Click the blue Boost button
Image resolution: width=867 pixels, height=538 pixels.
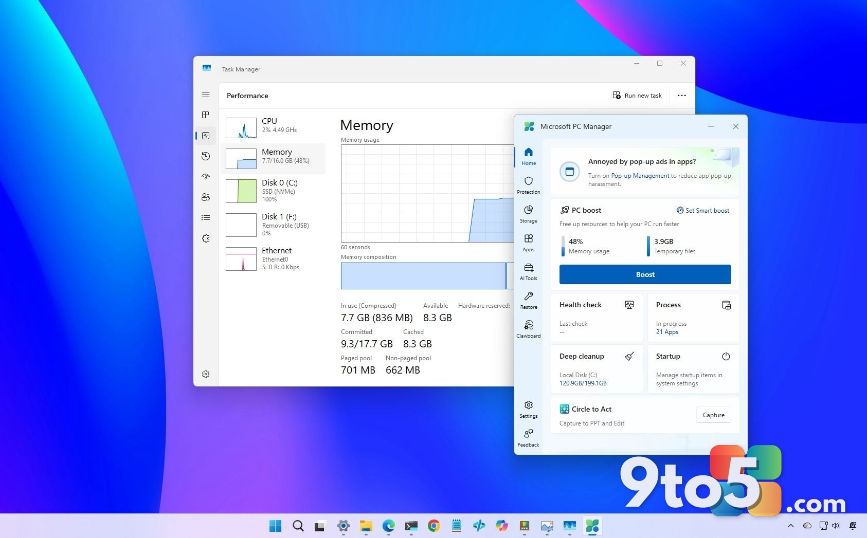tap(645, 274)
